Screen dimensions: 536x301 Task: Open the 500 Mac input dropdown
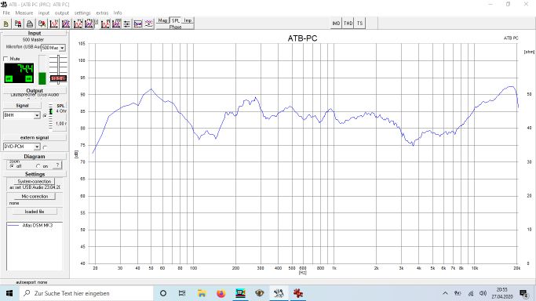pyautogui.click(x=53, y=48)
